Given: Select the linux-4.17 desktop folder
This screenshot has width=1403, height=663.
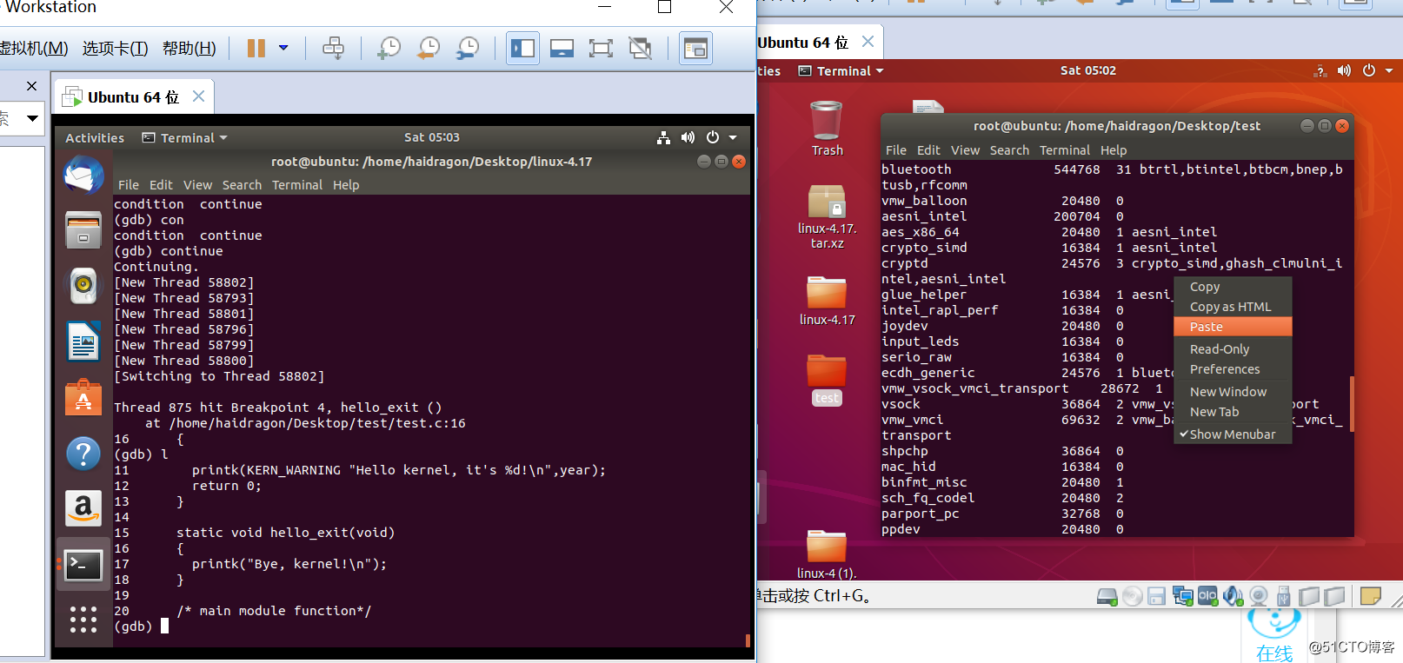Looking at the screenshot, I should click(x=827, y=301).
